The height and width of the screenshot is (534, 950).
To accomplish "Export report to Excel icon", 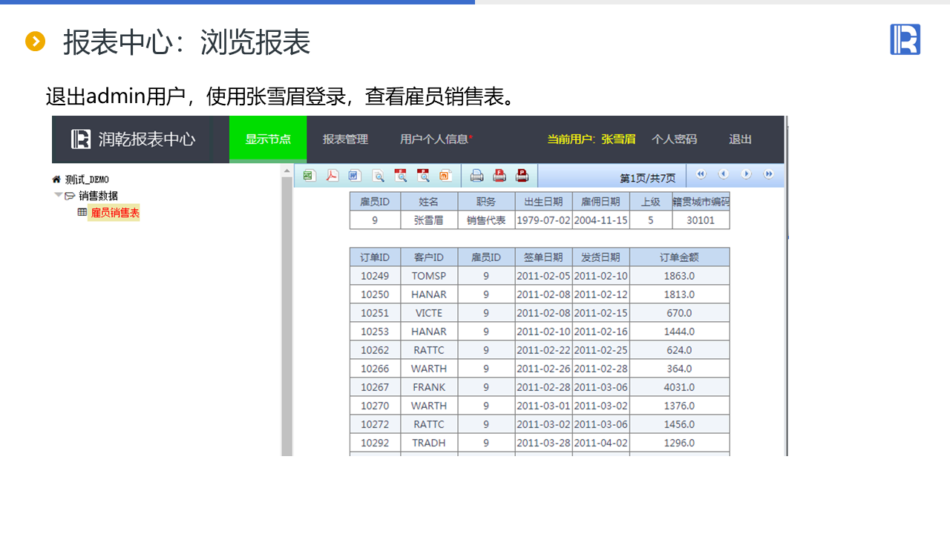I will pyautogui.click(x=309, y=176).
